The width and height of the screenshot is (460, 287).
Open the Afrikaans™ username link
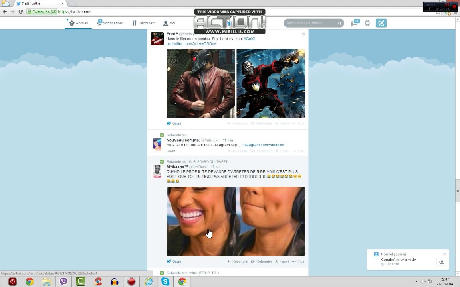177,167
